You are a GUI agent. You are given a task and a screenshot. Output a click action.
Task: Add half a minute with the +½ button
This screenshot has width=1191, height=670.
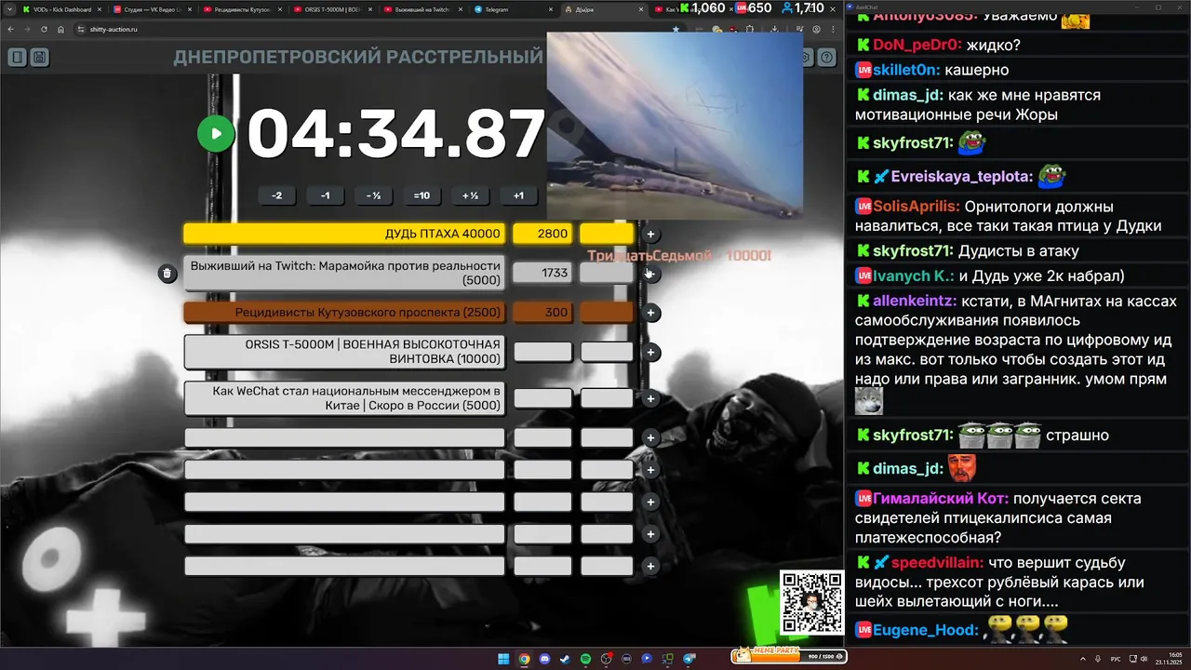tap(470, 195)
